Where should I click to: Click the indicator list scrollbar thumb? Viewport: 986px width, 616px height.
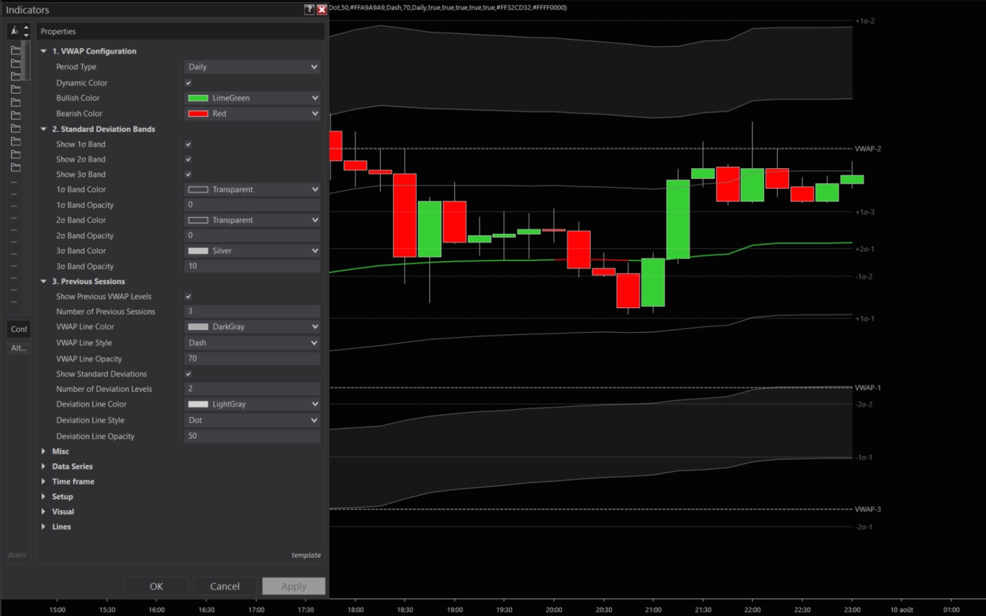[x=26, y=60]
